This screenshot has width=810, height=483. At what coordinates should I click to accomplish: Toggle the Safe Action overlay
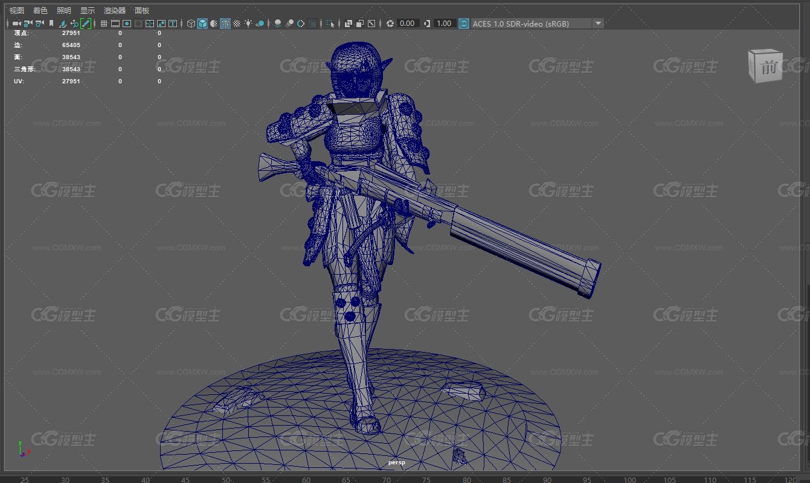[x=161, y=24]
